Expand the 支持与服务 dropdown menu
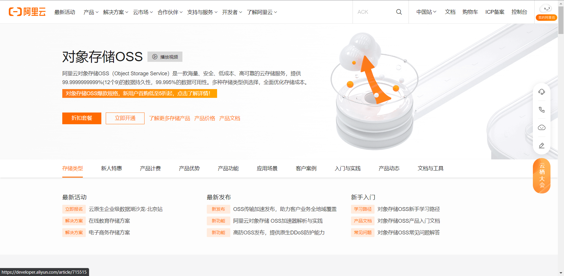564x276 pixels. [x=202, y=12]
